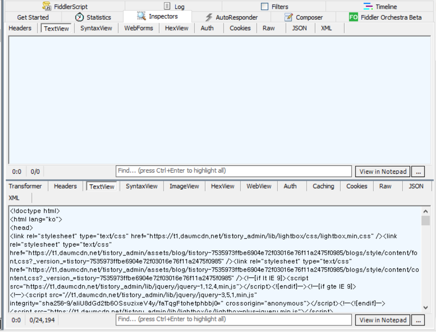Open response Raw tab

(385, 186)
